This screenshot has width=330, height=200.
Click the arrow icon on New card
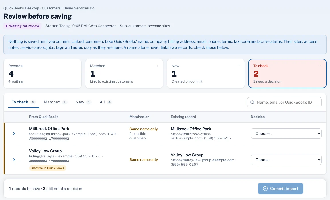pos(238,66)
